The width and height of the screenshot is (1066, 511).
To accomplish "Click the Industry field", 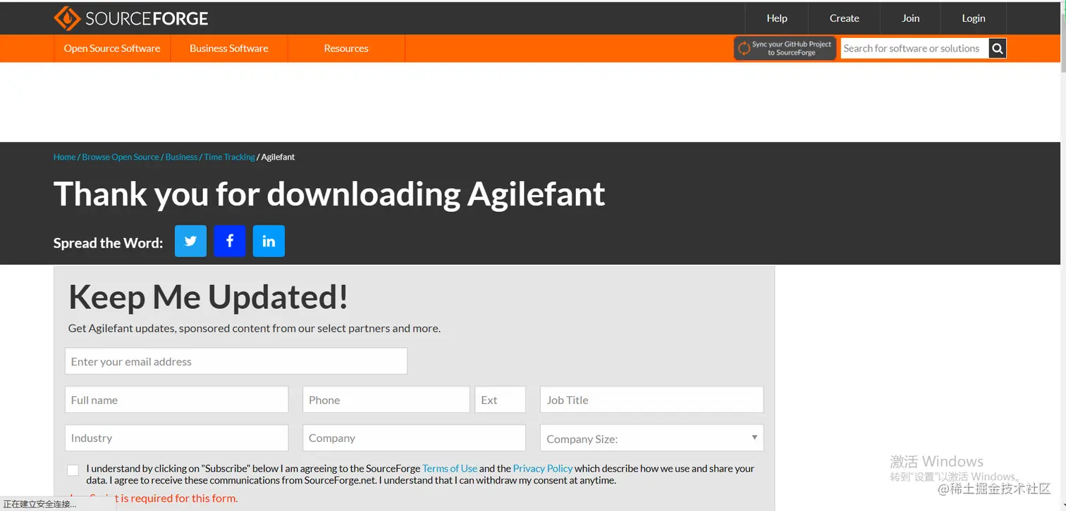I will (x=176, y=438).
